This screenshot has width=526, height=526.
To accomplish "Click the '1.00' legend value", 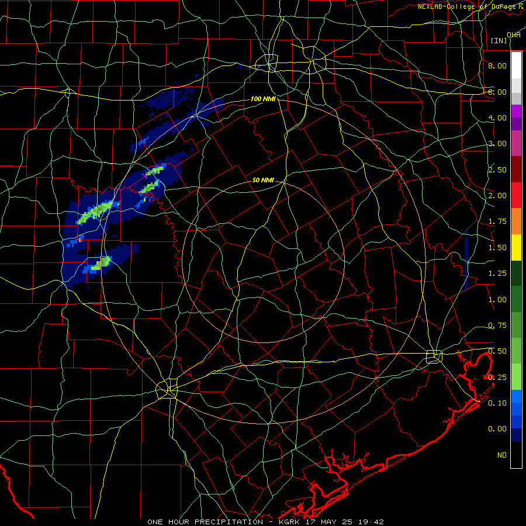I will pos(497,300).
